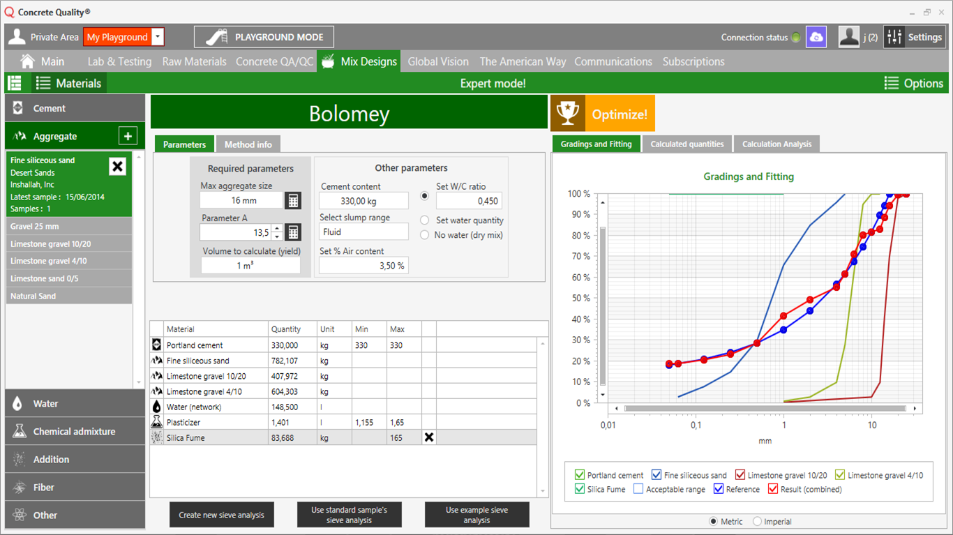Viewport: 953px width, 535px height.
Task: Click the Options list icon
Action: point(892,83)
